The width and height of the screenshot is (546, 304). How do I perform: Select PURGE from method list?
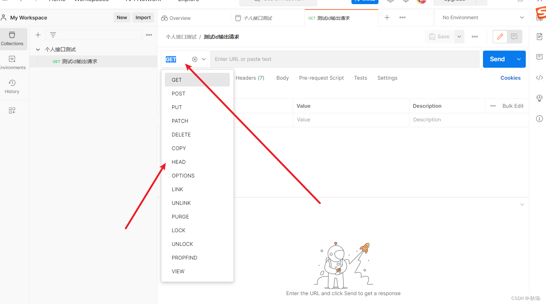point(197,216)
